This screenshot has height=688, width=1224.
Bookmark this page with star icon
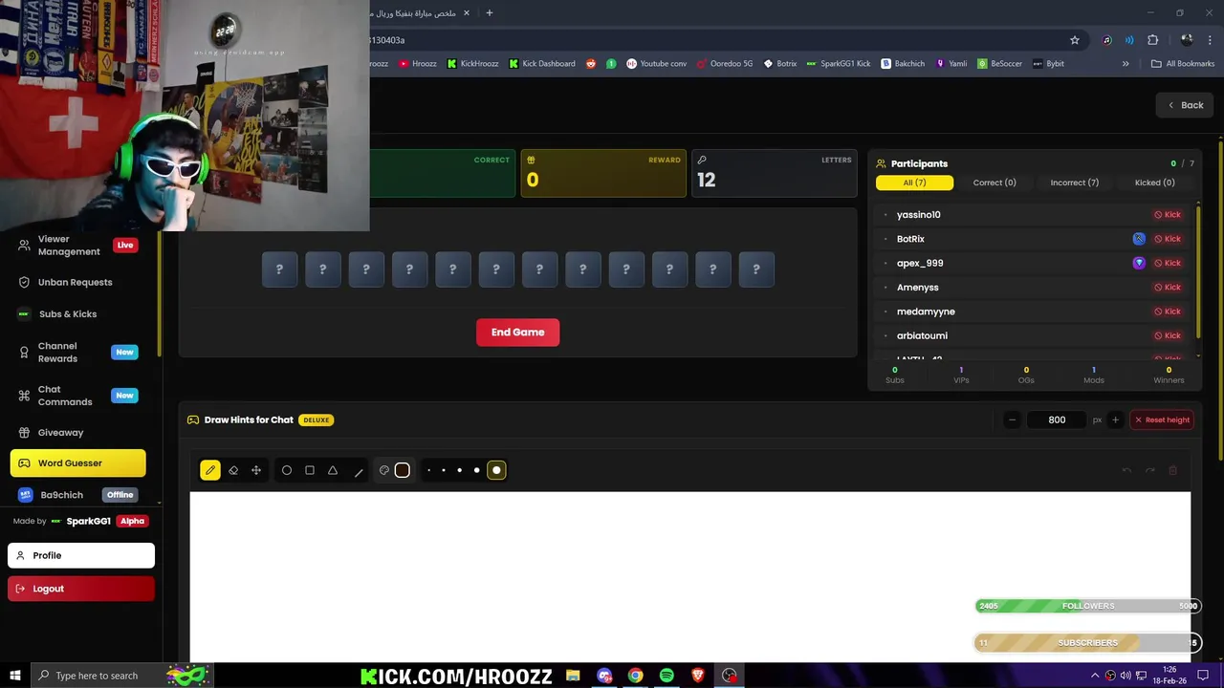[1075, 40]
